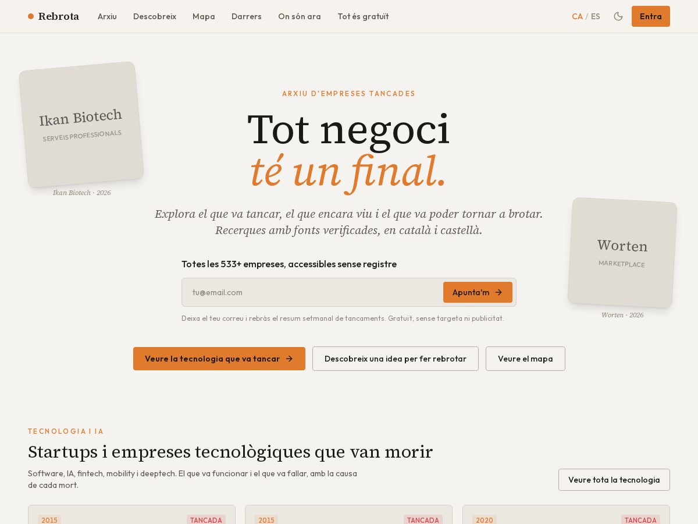698x524 pixels.
Task: Switch language to CA
Action: [x=577, y=16]
